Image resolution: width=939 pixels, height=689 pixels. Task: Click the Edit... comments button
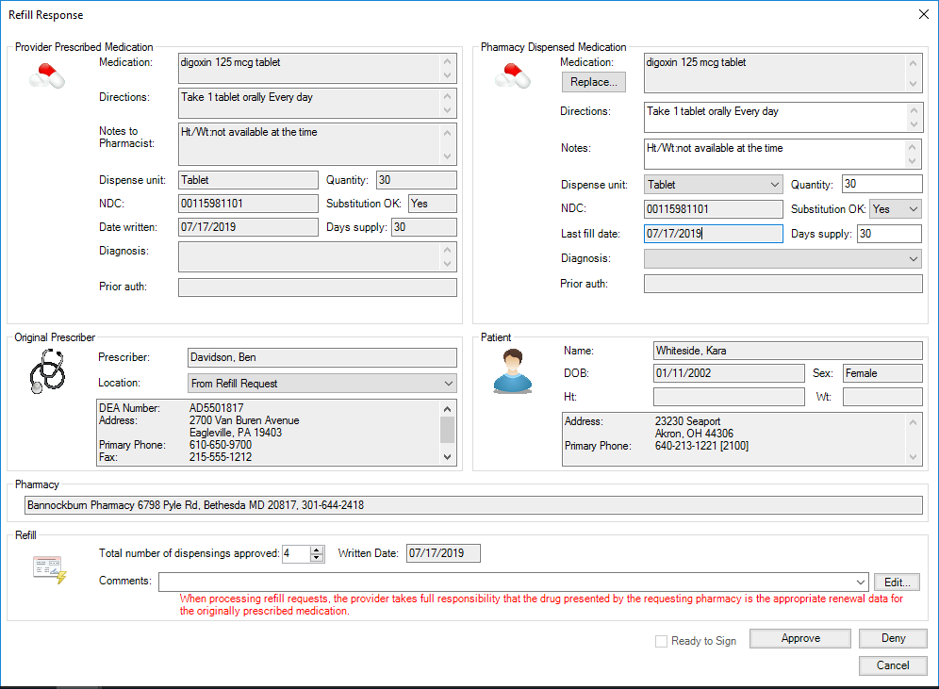pos(898,582)
